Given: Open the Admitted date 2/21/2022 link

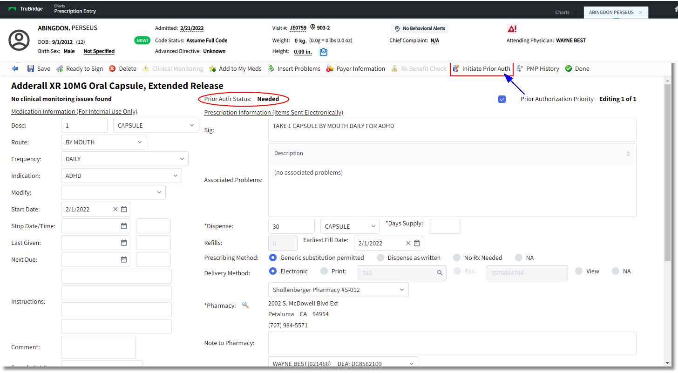Looking at the screenshot, I should 192,28.
